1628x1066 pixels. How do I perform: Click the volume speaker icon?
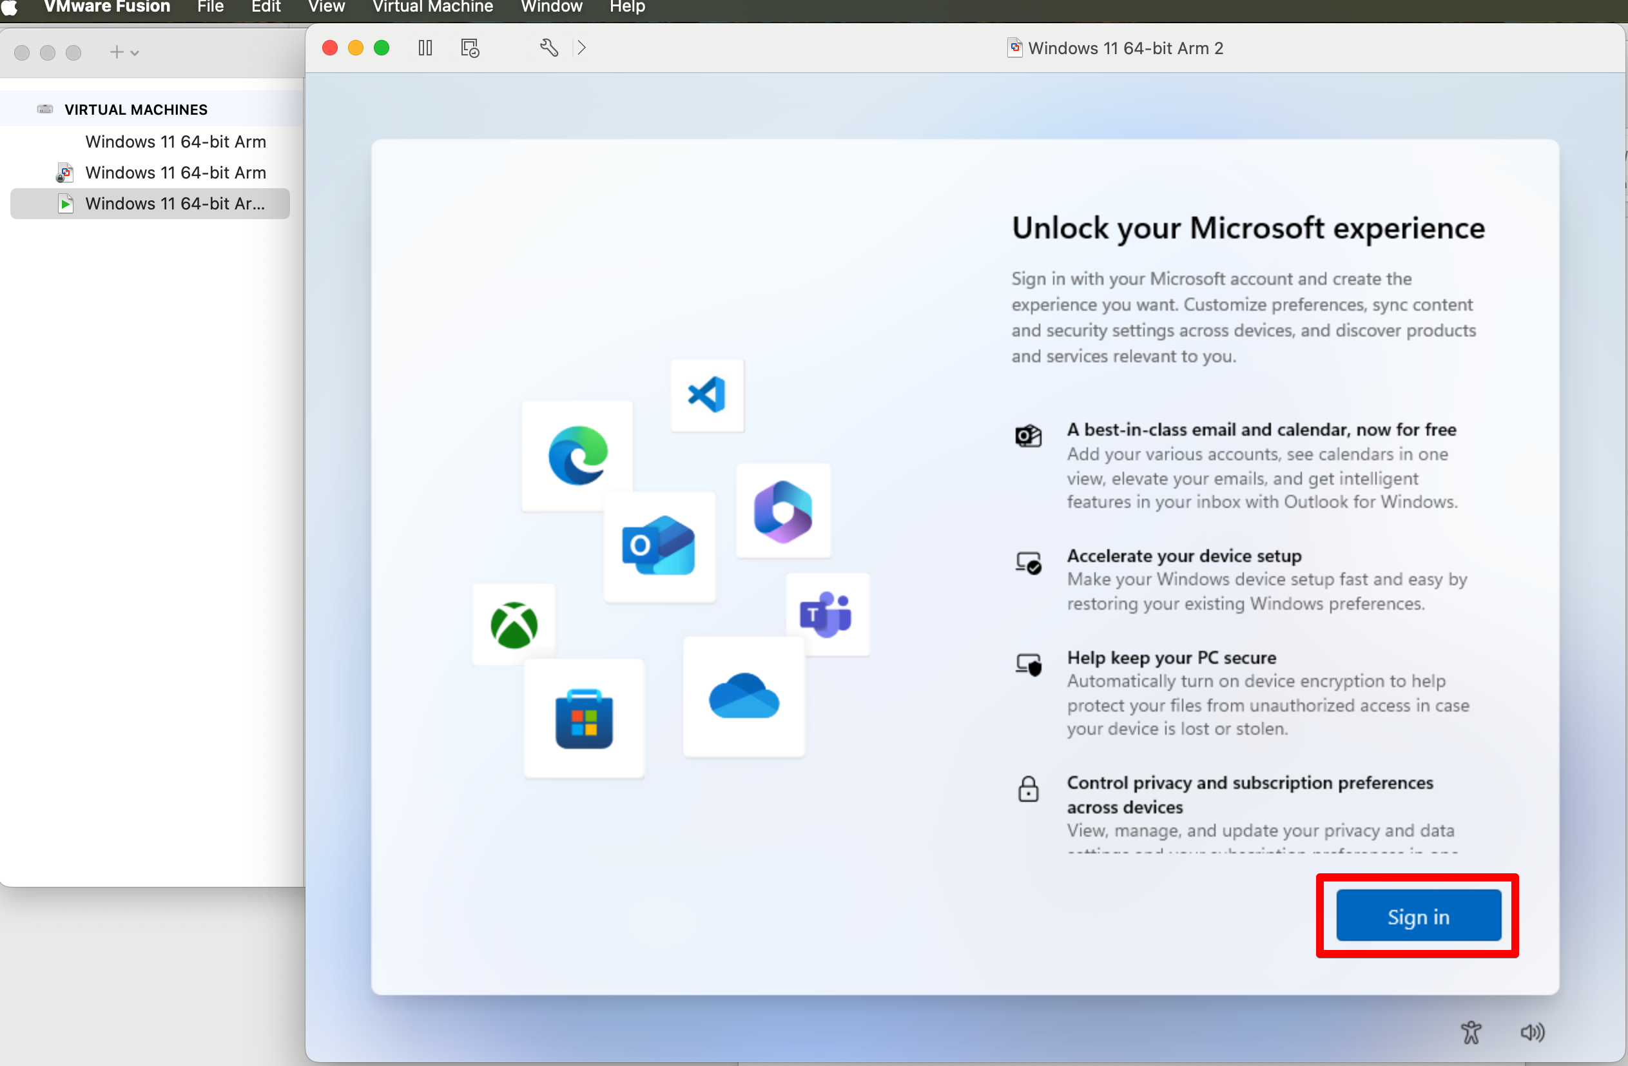(x=1531, y=1032)
